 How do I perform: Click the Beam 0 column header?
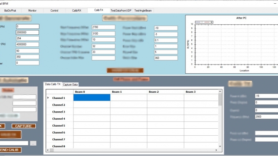coord(92,91)
